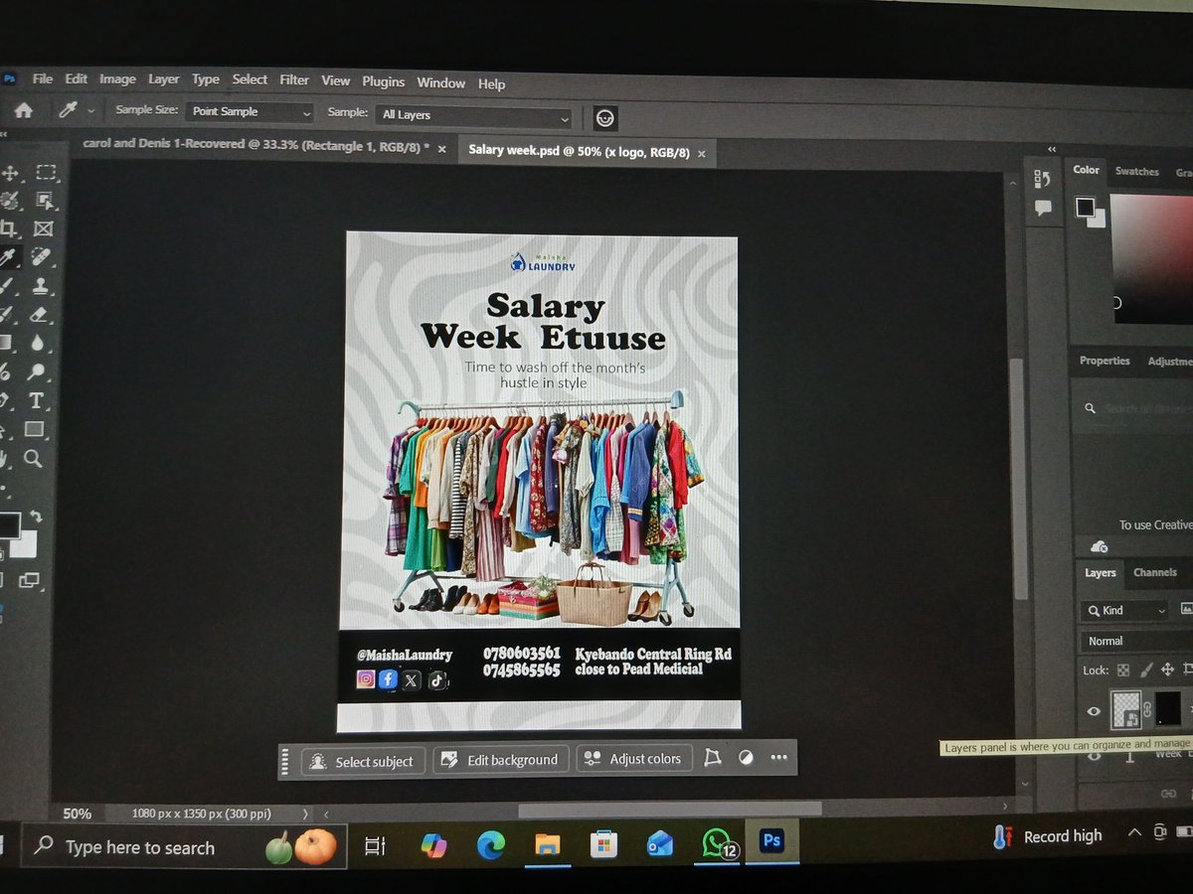Click the sample ring toggle icon
Image resolution: width=1193 pixels, height=894 pixels.
[605, 118]
